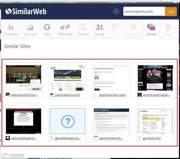Open the Apps tab

[x=169, y=30]
